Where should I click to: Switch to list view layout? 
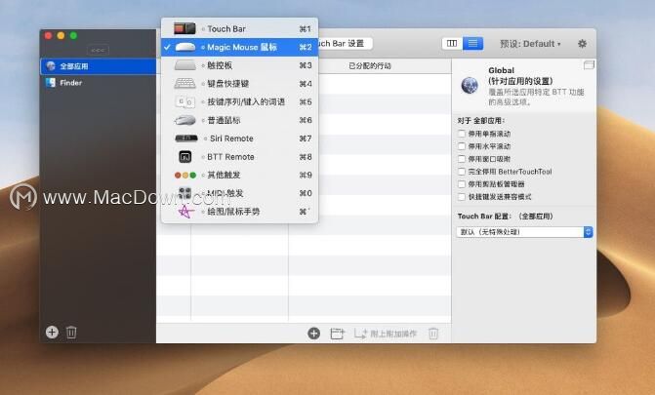(x=472, y=44)
